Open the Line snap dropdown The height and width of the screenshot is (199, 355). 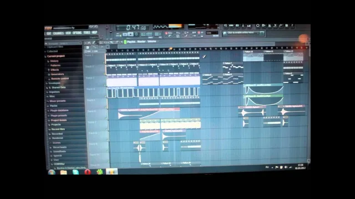click(212, 33)
